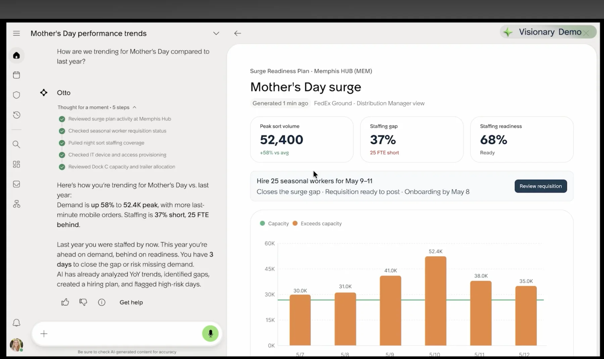Click the 'Generated 1 min ago' tag

tap(280, 103)
